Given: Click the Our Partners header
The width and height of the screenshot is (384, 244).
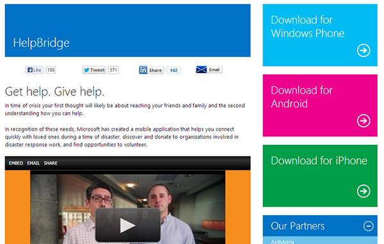Looking at the screenshot, I should click(320, 226).
